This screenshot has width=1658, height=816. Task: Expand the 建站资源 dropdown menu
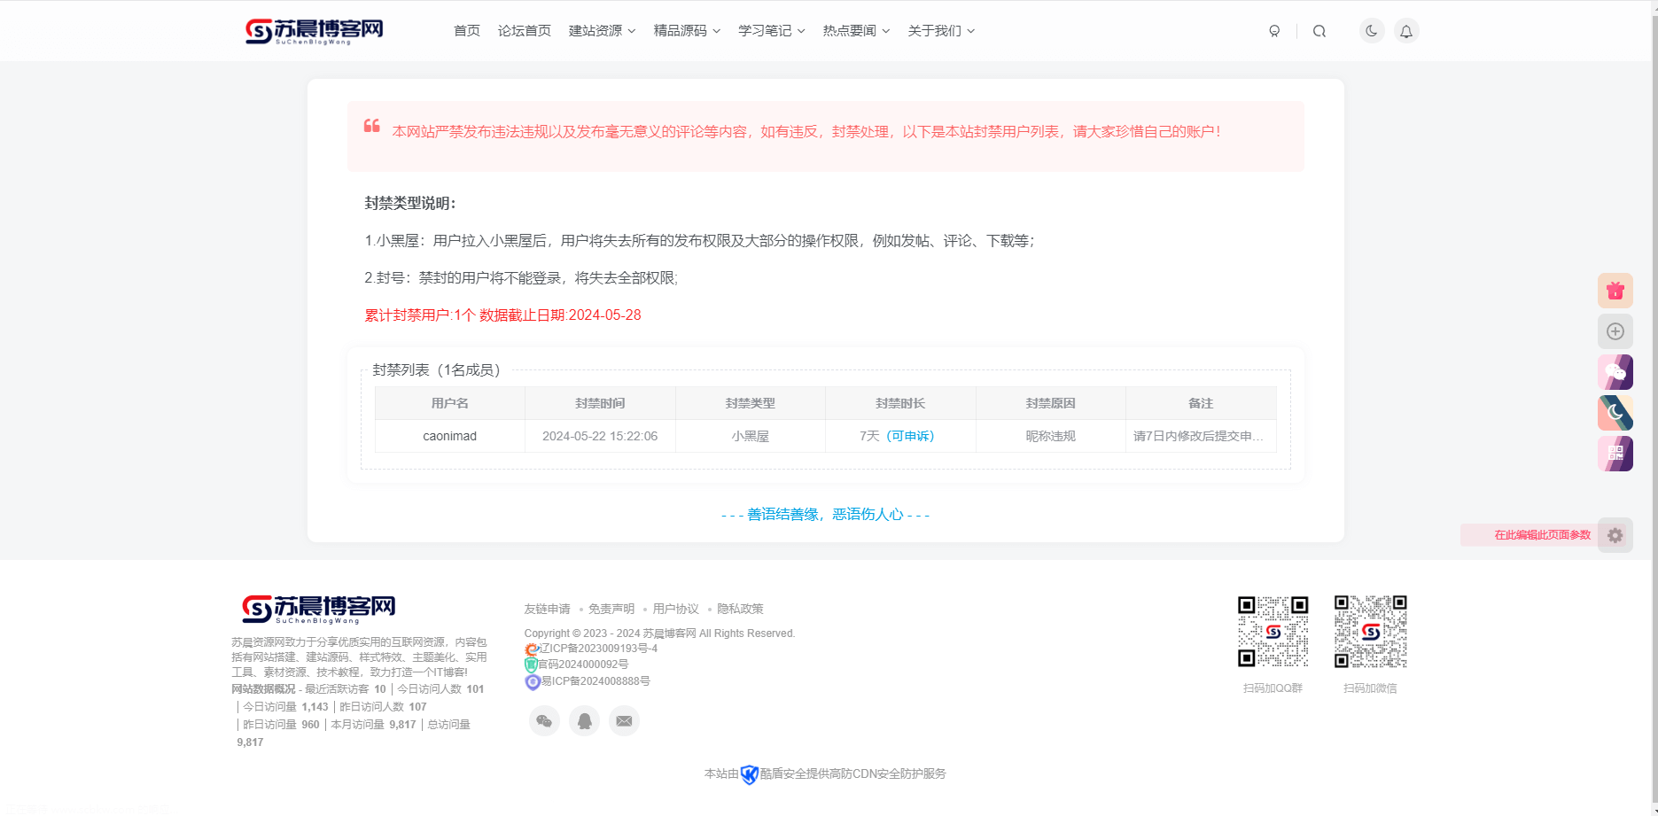(x=603, y=31)
